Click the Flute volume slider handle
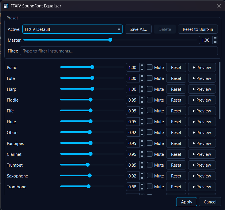The image size is (225, 210). [x=91, y=121]
